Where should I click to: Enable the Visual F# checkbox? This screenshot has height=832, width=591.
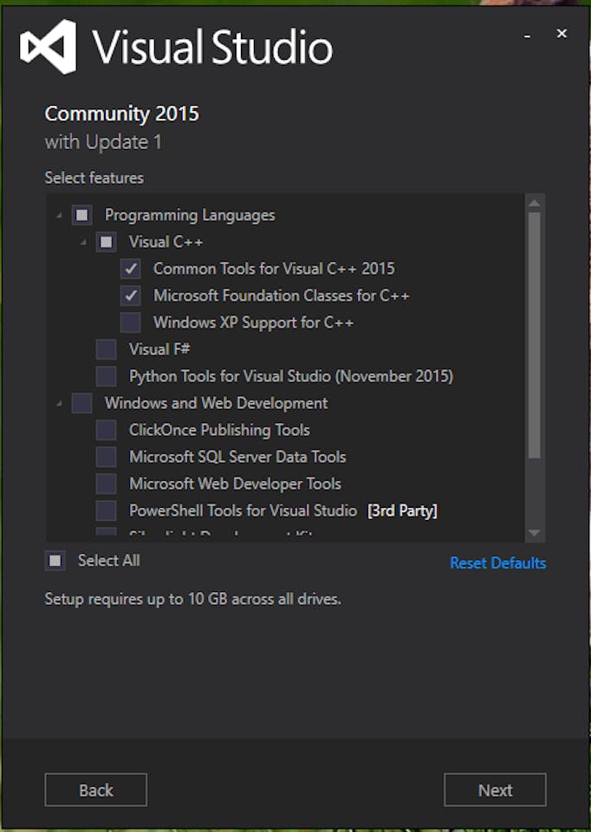tap(107, 349)
